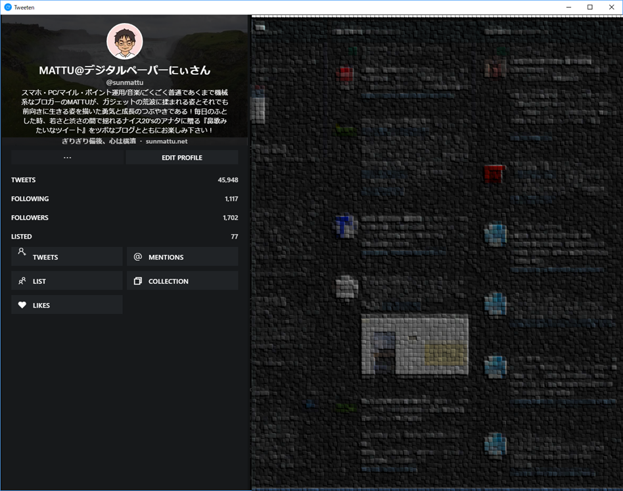This screenshot has width=623, height=491.
Task: Click the heart icon for LIKES
Action: [22, 305]
